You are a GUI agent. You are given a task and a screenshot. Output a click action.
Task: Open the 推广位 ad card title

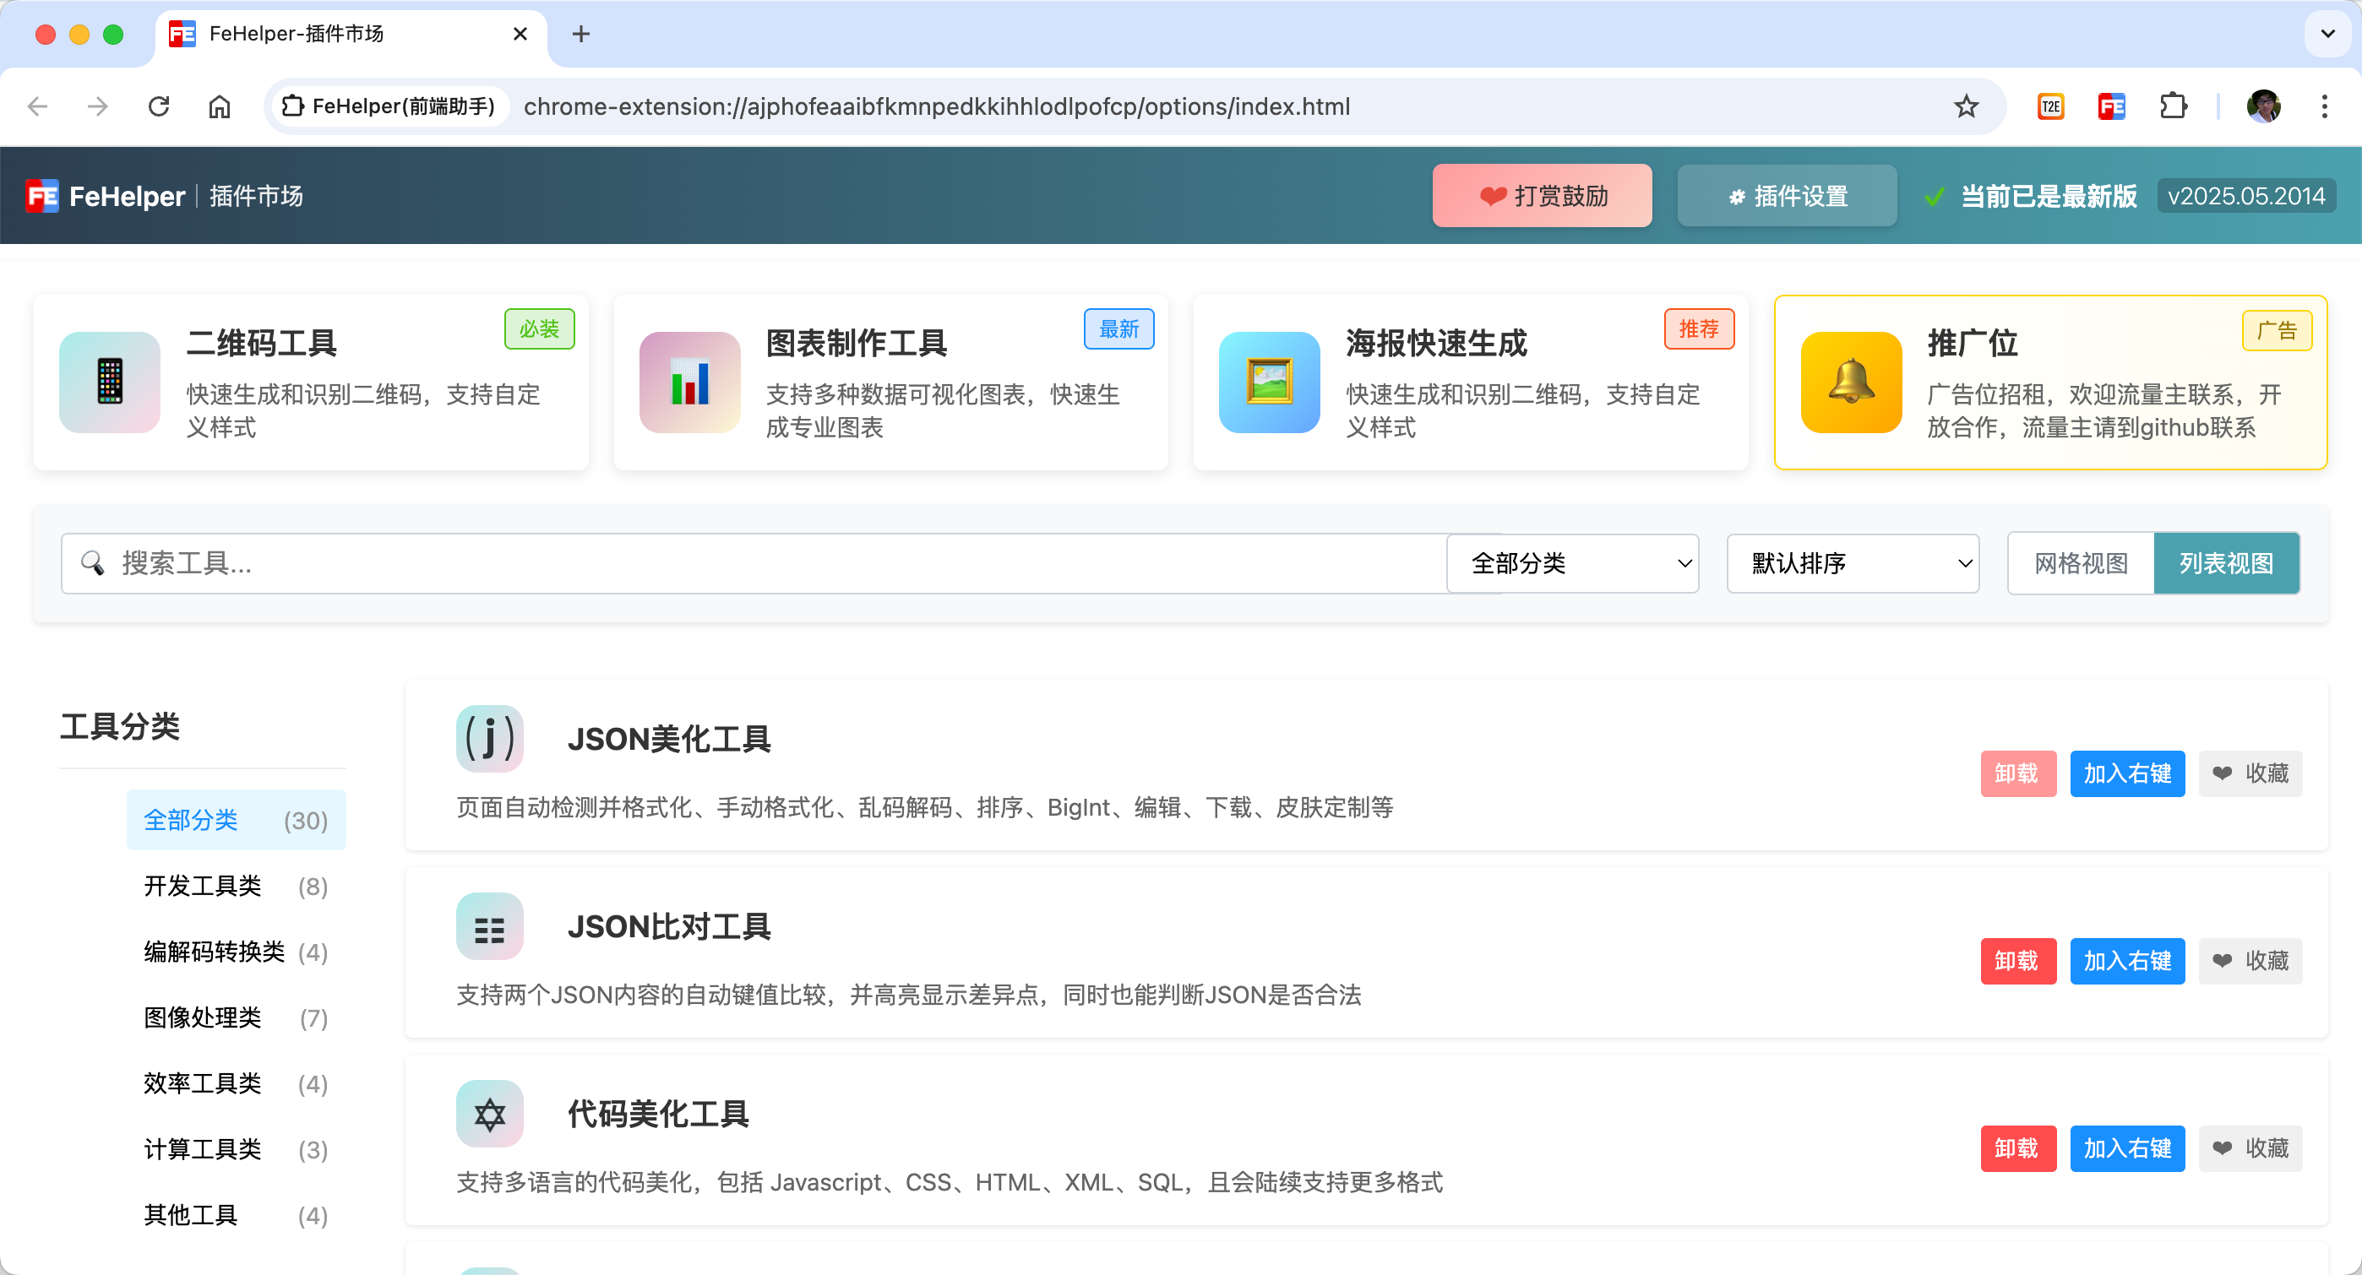1973,344
